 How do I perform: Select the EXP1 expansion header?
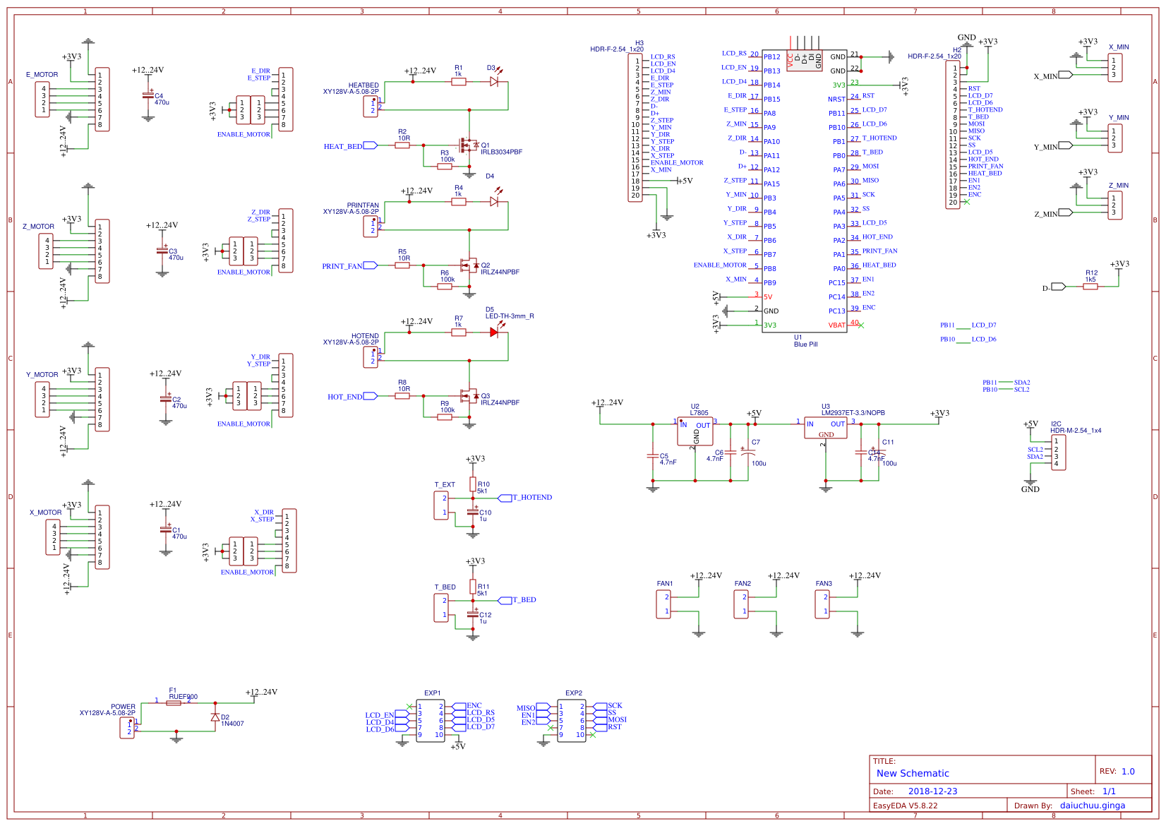click(x=431, y=720)
